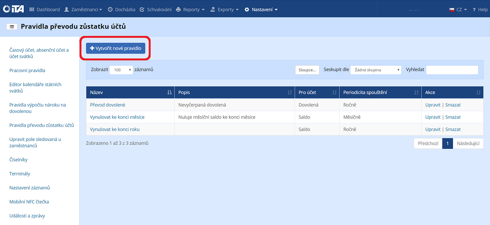
Task: Open Schvalování in the navigation bar
Action: (x=155, y=9)
